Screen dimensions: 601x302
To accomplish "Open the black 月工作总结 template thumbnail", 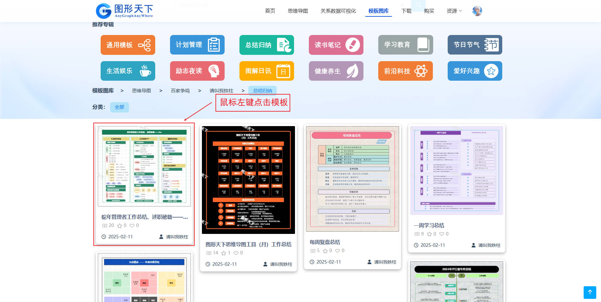I will 248,180.
